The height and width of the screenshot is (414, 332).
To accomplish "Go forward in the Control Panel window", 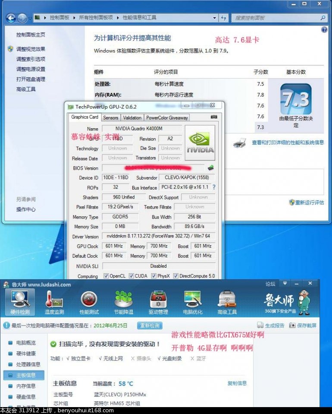I will tap(22, 18).
